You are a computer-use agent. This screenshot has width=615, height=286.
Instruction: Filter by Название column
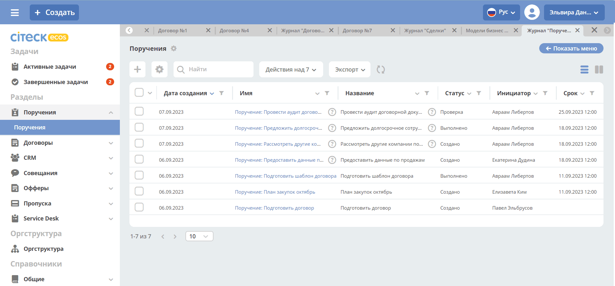click(x=427, y=93)
